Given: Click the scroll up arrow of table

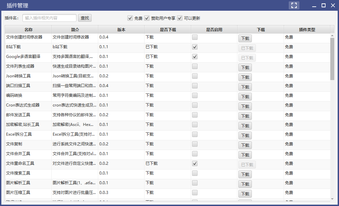Looking at the screenshot, I should coord(332,36).
